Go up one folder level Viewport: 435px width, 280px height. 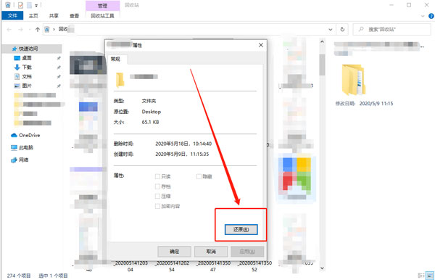(x=38, y=30)
